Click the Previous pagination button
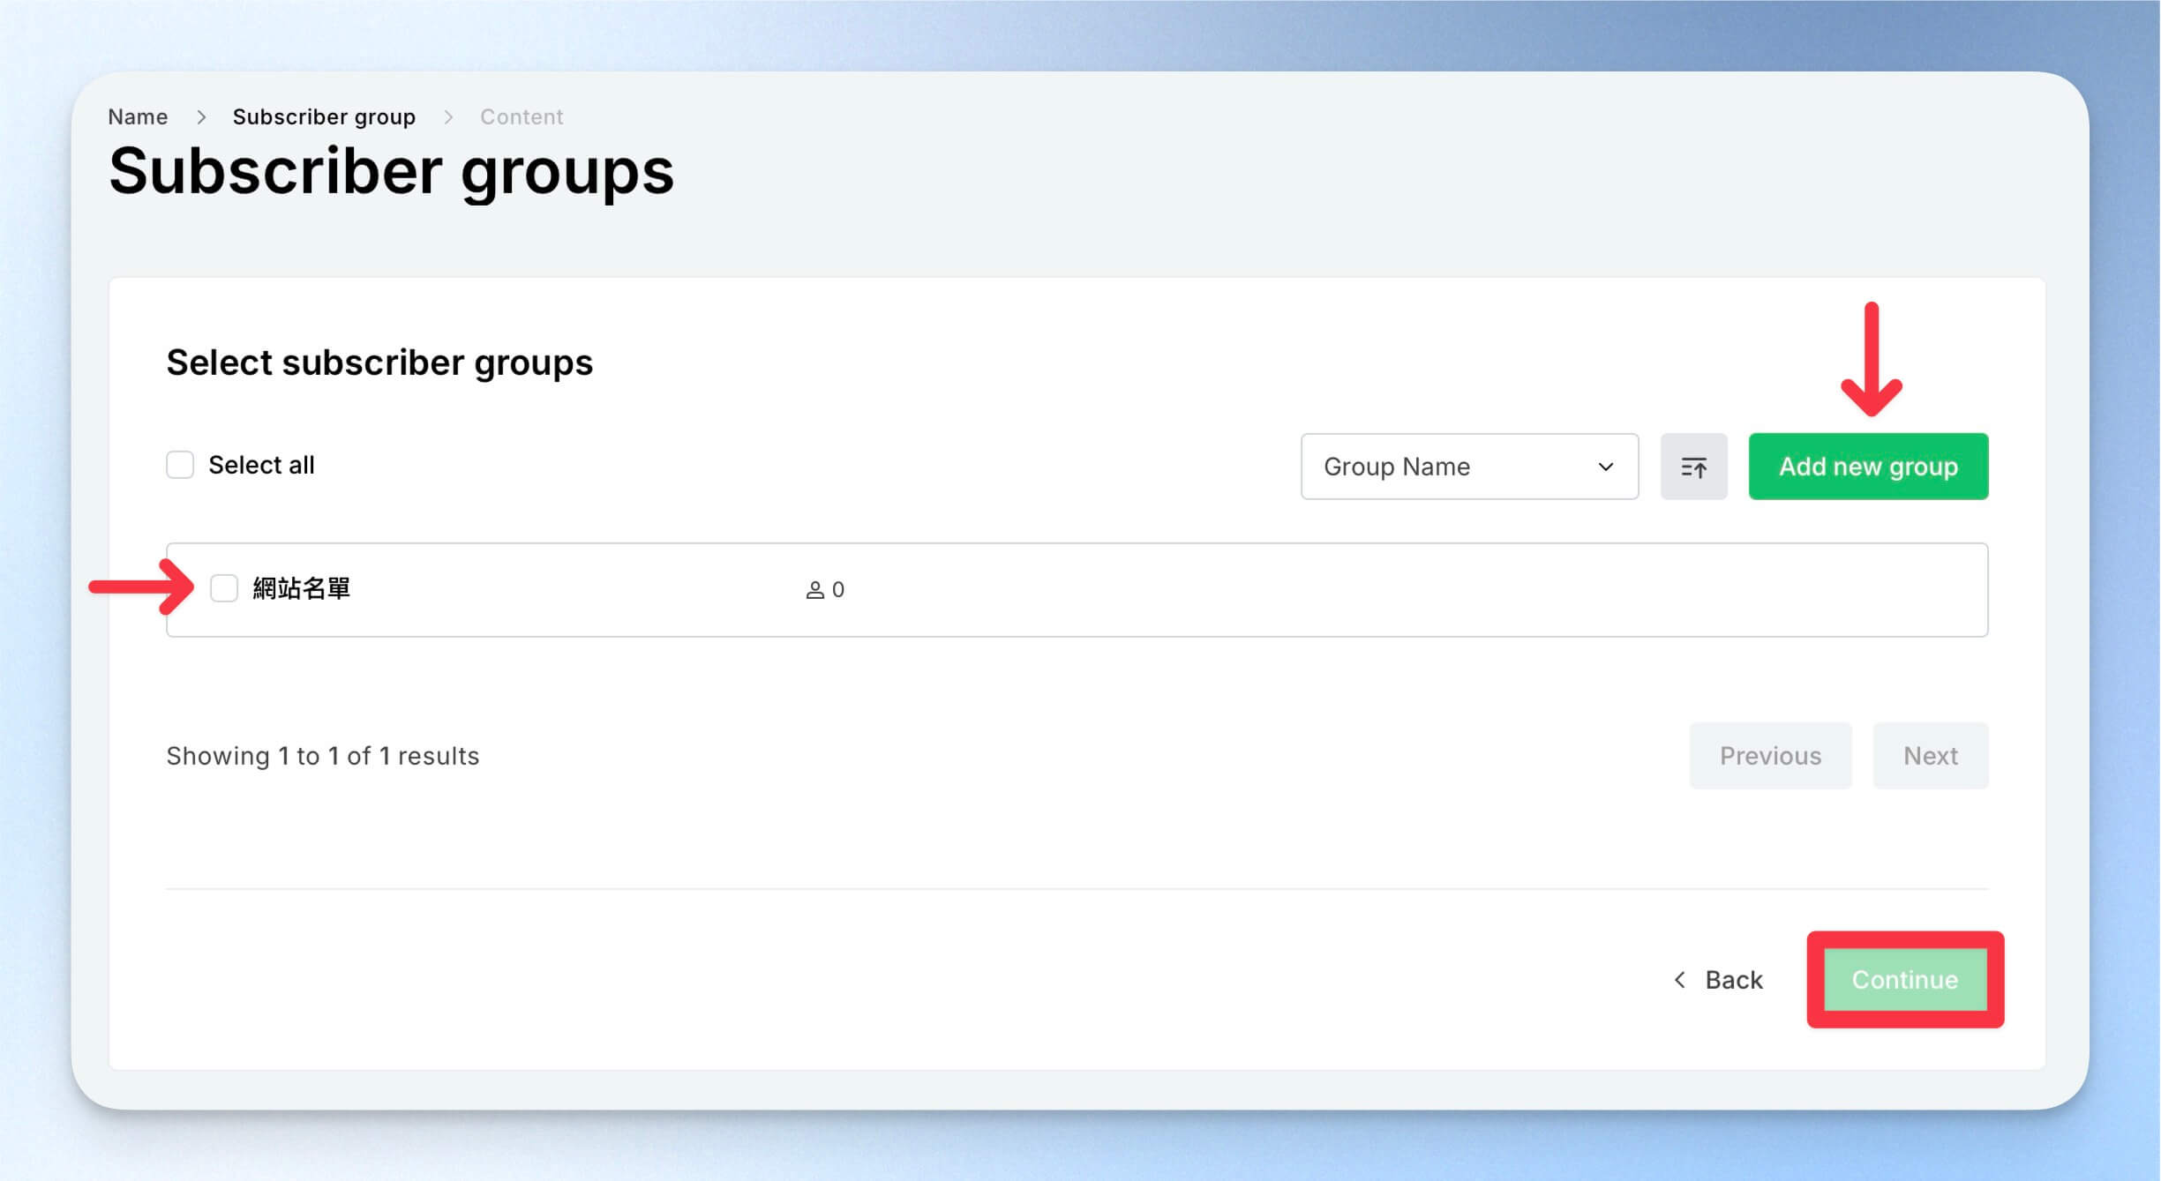 click(1770, 756)
